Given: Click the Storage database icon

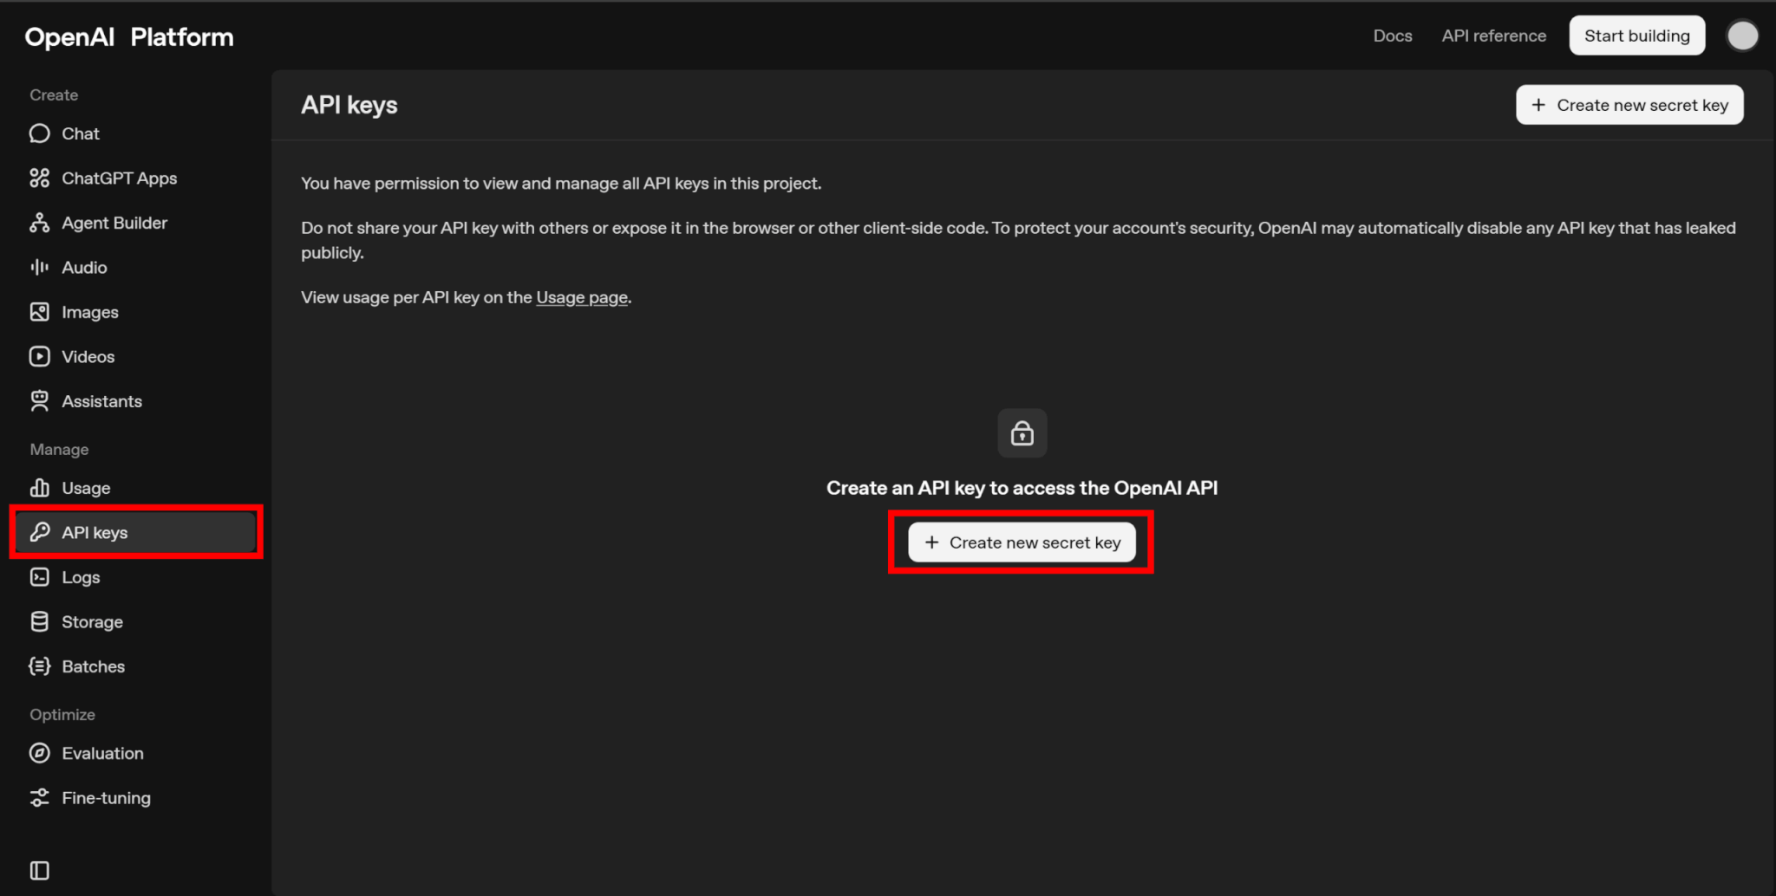Looking at the screenshot, I should click(40, 622).
